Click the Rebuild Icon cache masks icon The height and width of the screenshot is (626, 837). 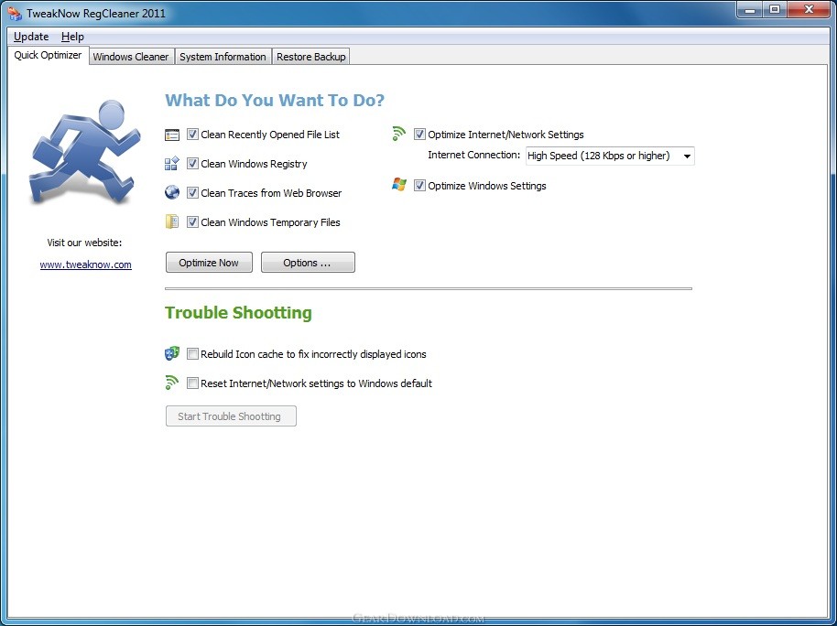pyautogui.click(x=172, y=353)
